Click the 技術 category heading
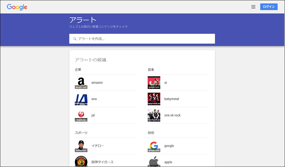The height and width of the screenshot is (167, 285). click(x=151, y=133)
